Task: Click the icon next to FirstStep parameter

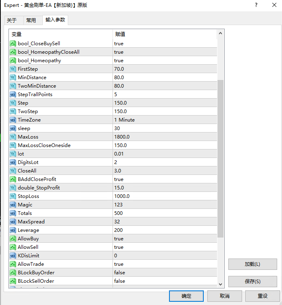Action: 13,69
